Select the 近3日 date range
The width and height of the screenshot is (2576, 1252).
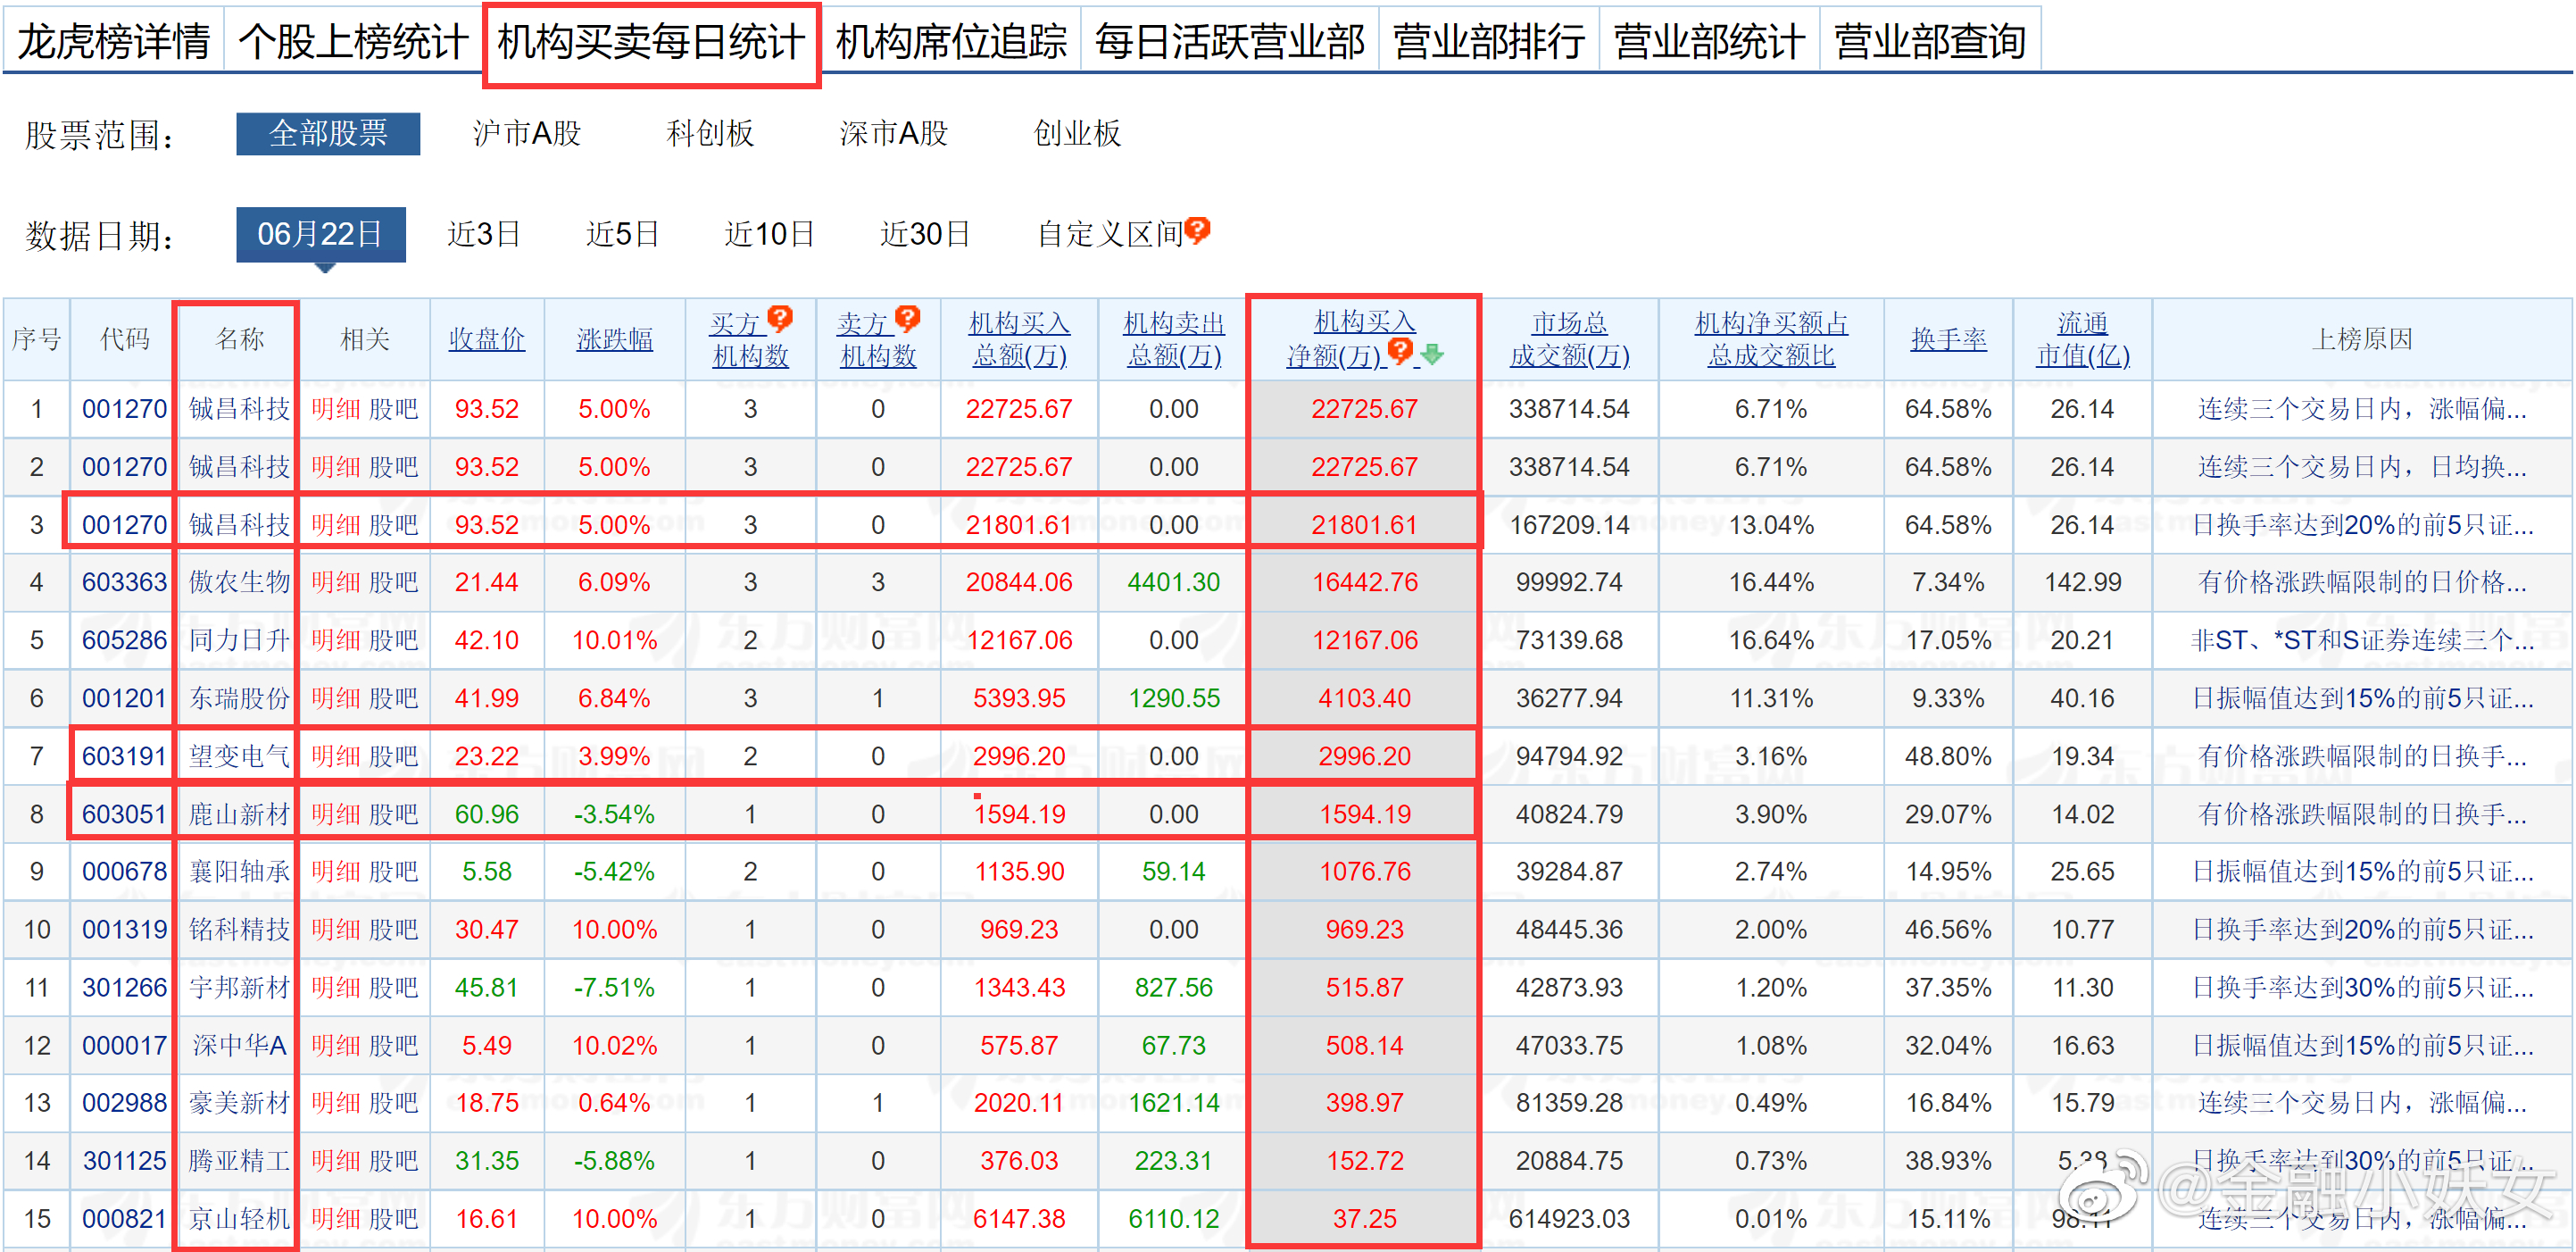point(483,233)
